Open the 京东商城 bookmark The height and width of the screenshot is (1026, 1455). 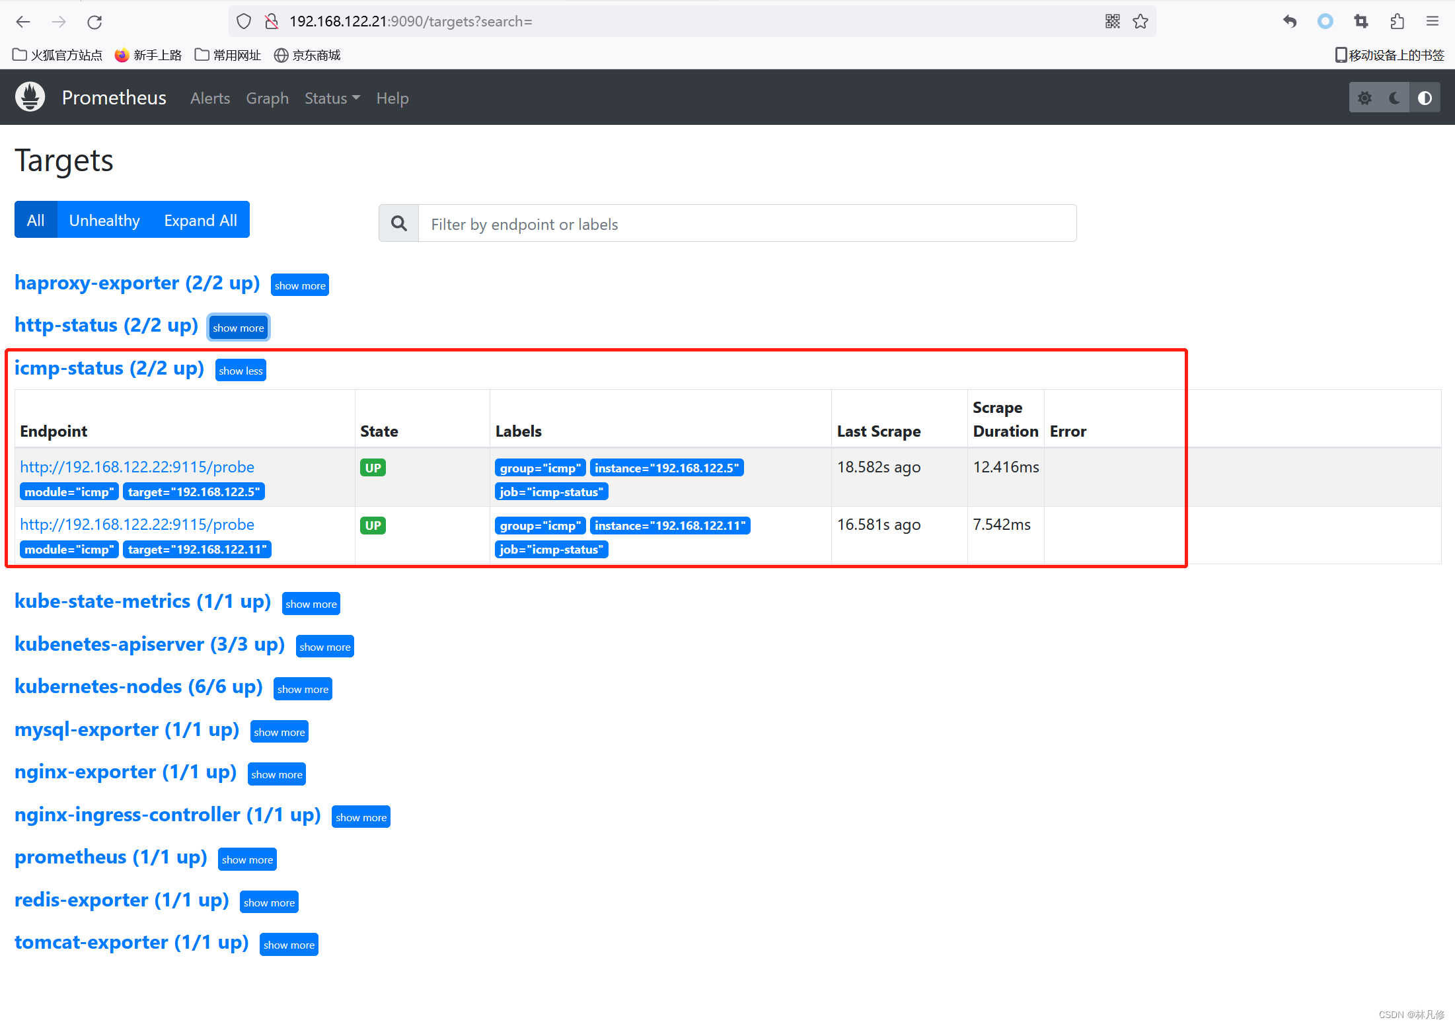tap(307, 55)
